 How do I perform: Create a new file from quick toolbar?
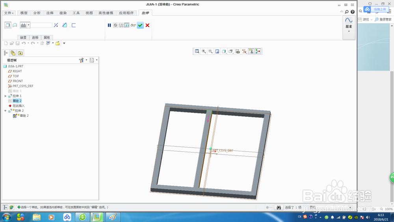tap(6, 43)
